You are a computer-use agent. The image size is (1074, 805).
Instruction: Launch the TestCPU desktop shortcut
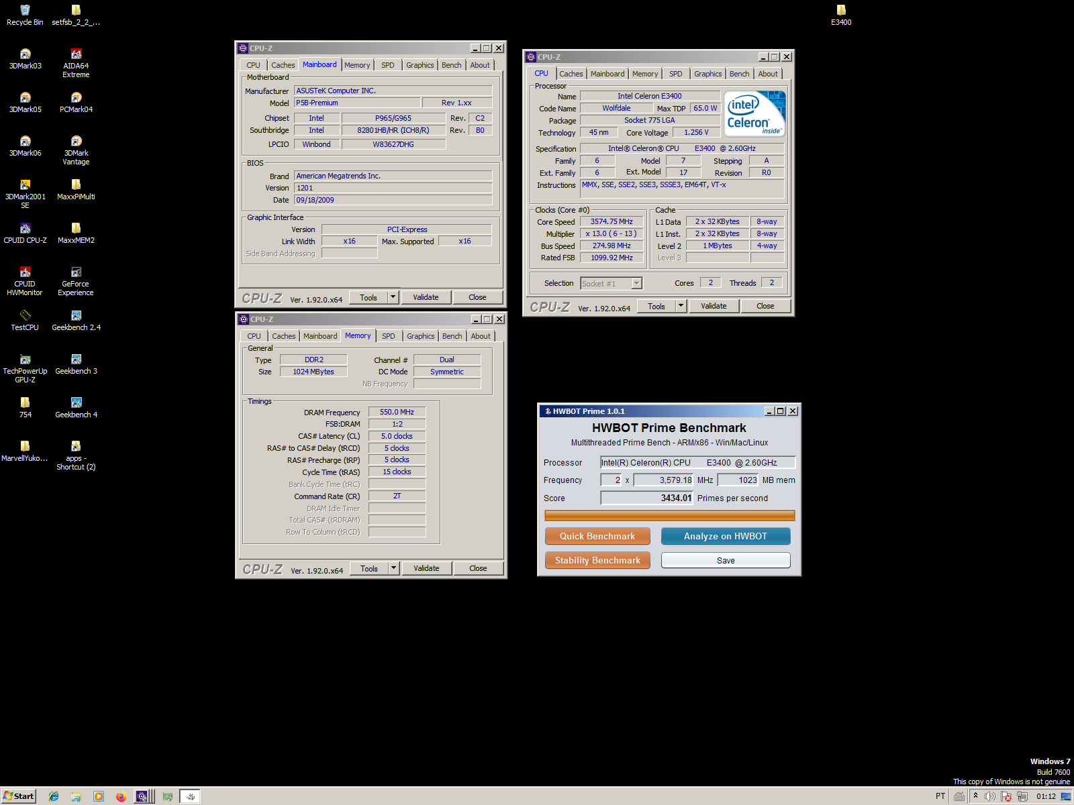click(25, 320)
